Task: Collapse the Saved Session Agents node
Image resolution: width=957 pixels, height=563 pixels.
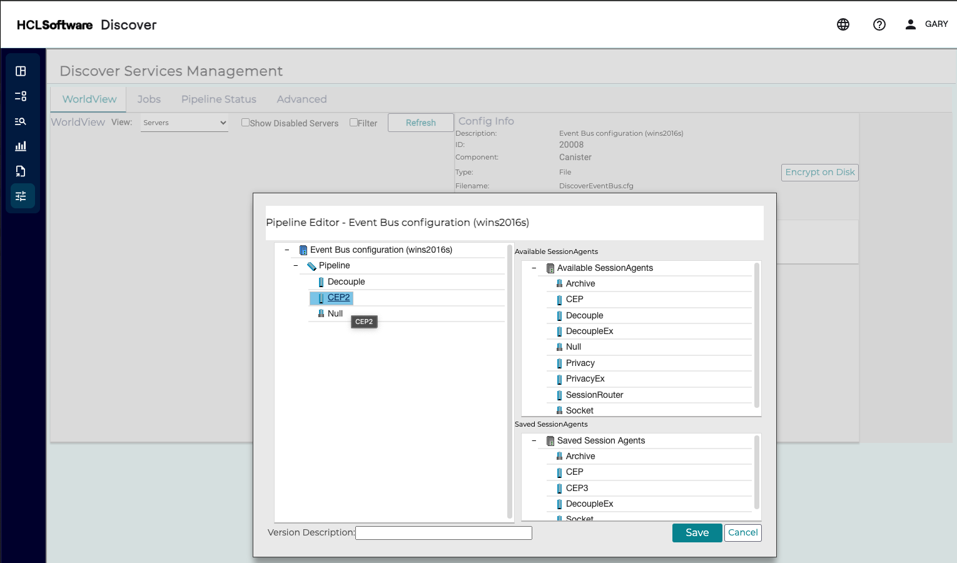Action: click(534, 441)
